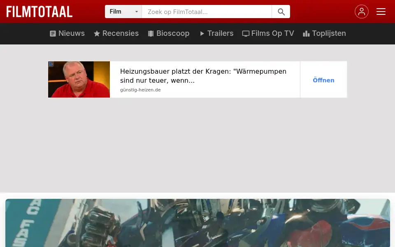The width and height of the screenshot is (395, 247).
Task: Open the hamburger menu
Action: pyautogui.click(x=381, y=12)
